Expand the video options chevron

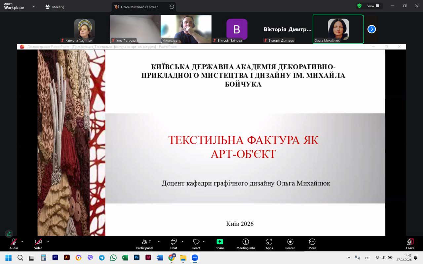click(48, 242)
